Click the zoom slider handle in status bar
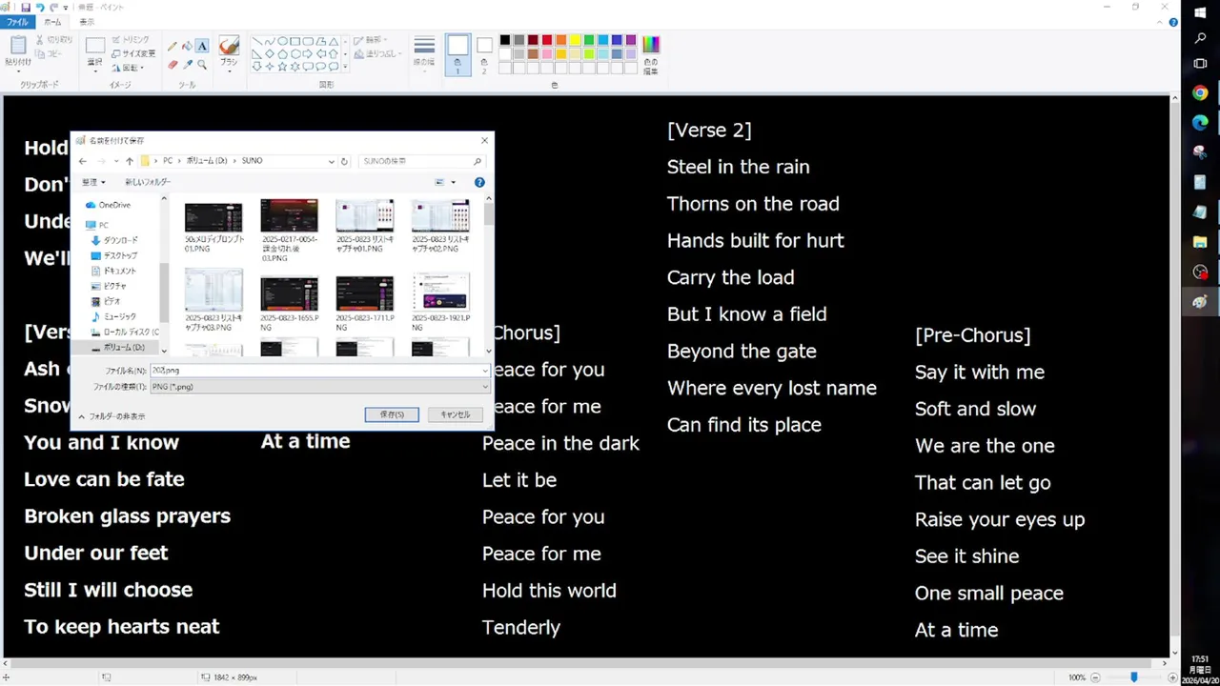 pyautogui.click(x=1133, y=677)
